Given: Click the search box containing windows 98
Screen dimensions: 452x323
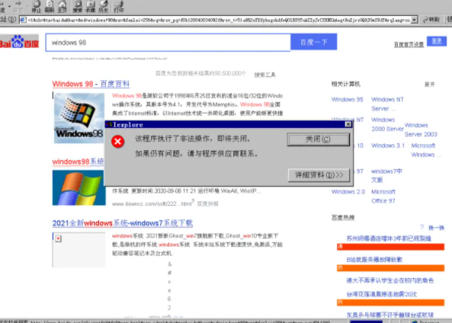Looking at the screenshot, I should click(x=168, y=43).
